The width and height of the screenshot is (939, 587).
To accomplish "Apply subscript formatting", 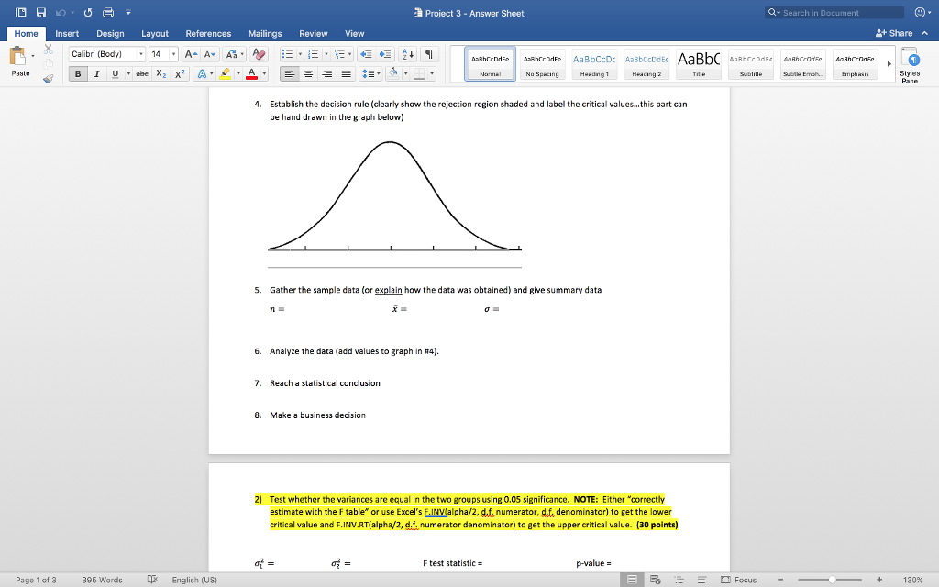I will pyautogui.click(x=160, y=73).
